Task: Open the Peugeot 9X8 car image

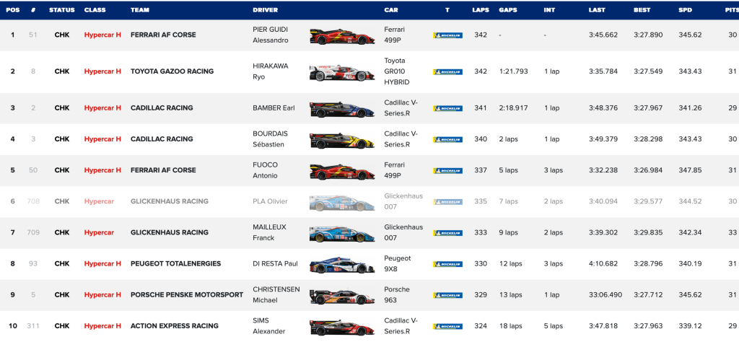Action: pos(342,266)
